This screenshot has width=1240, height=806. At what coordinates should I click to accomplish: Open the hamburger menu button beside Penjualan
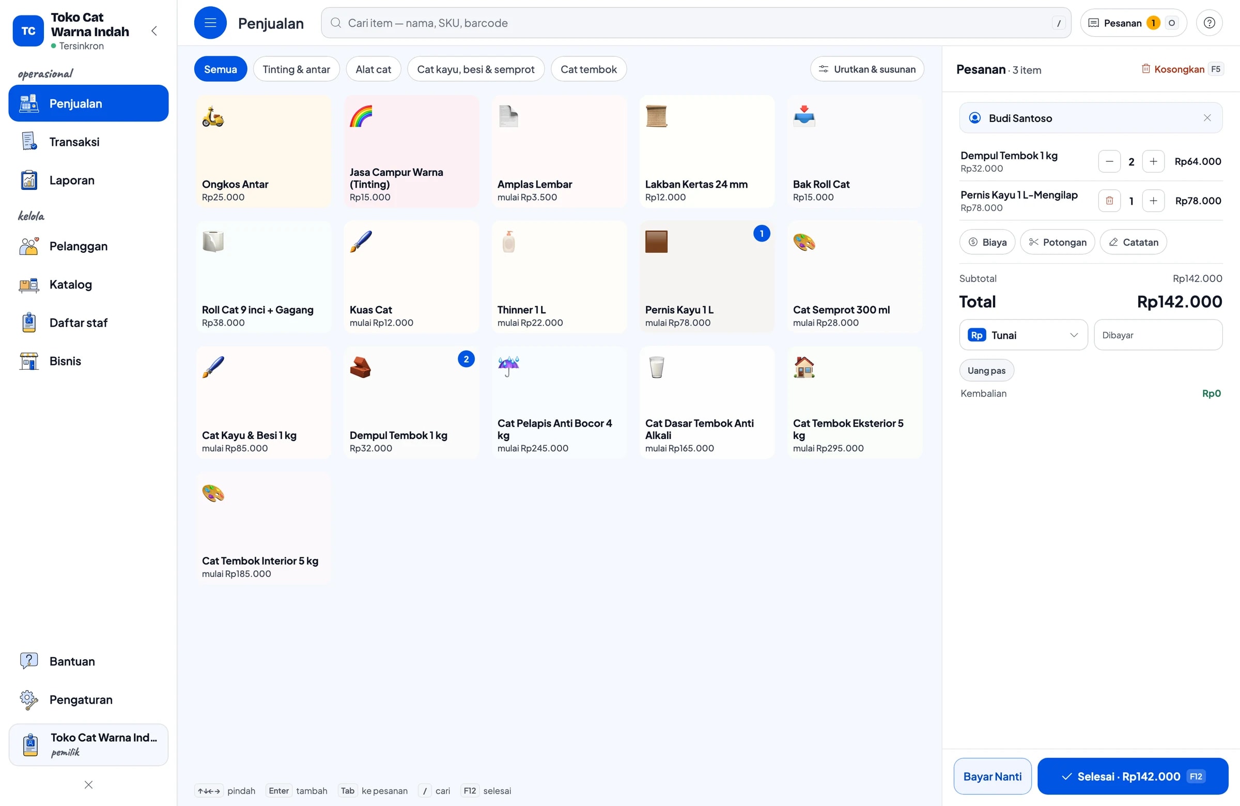click(210, 23)
